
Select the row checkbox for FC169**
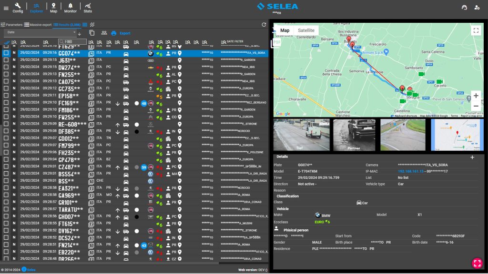click(x=6, y=103)
